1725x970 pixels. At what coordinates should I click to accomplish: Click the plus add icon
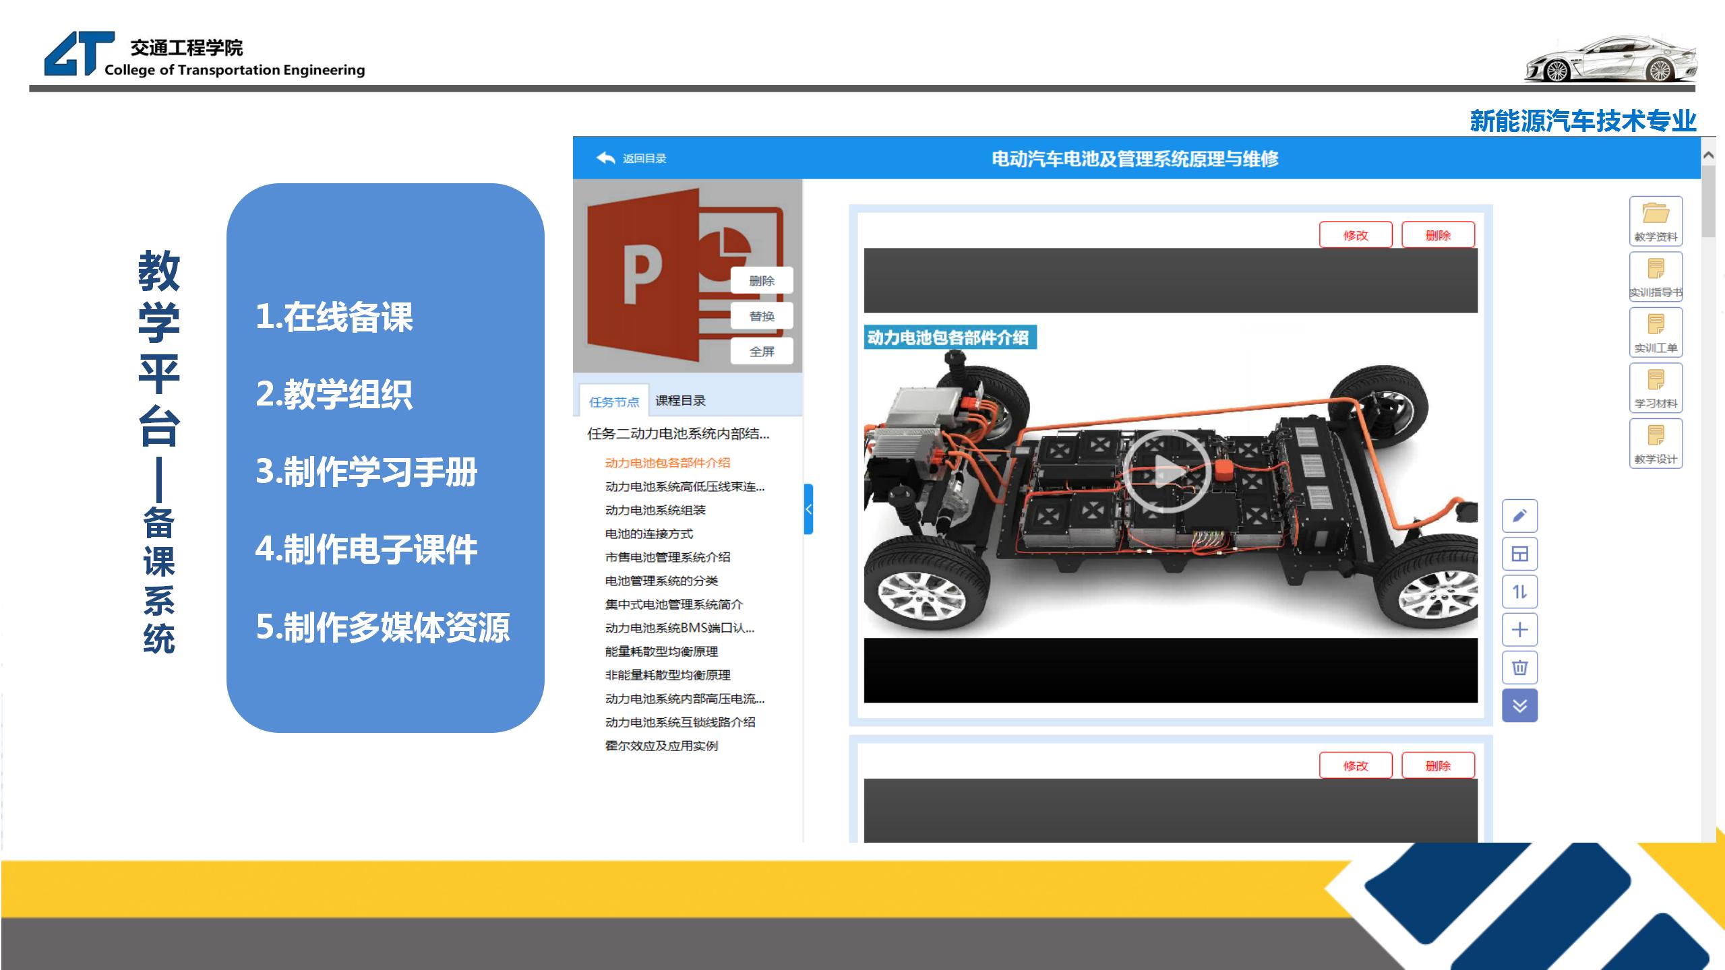1519,630
